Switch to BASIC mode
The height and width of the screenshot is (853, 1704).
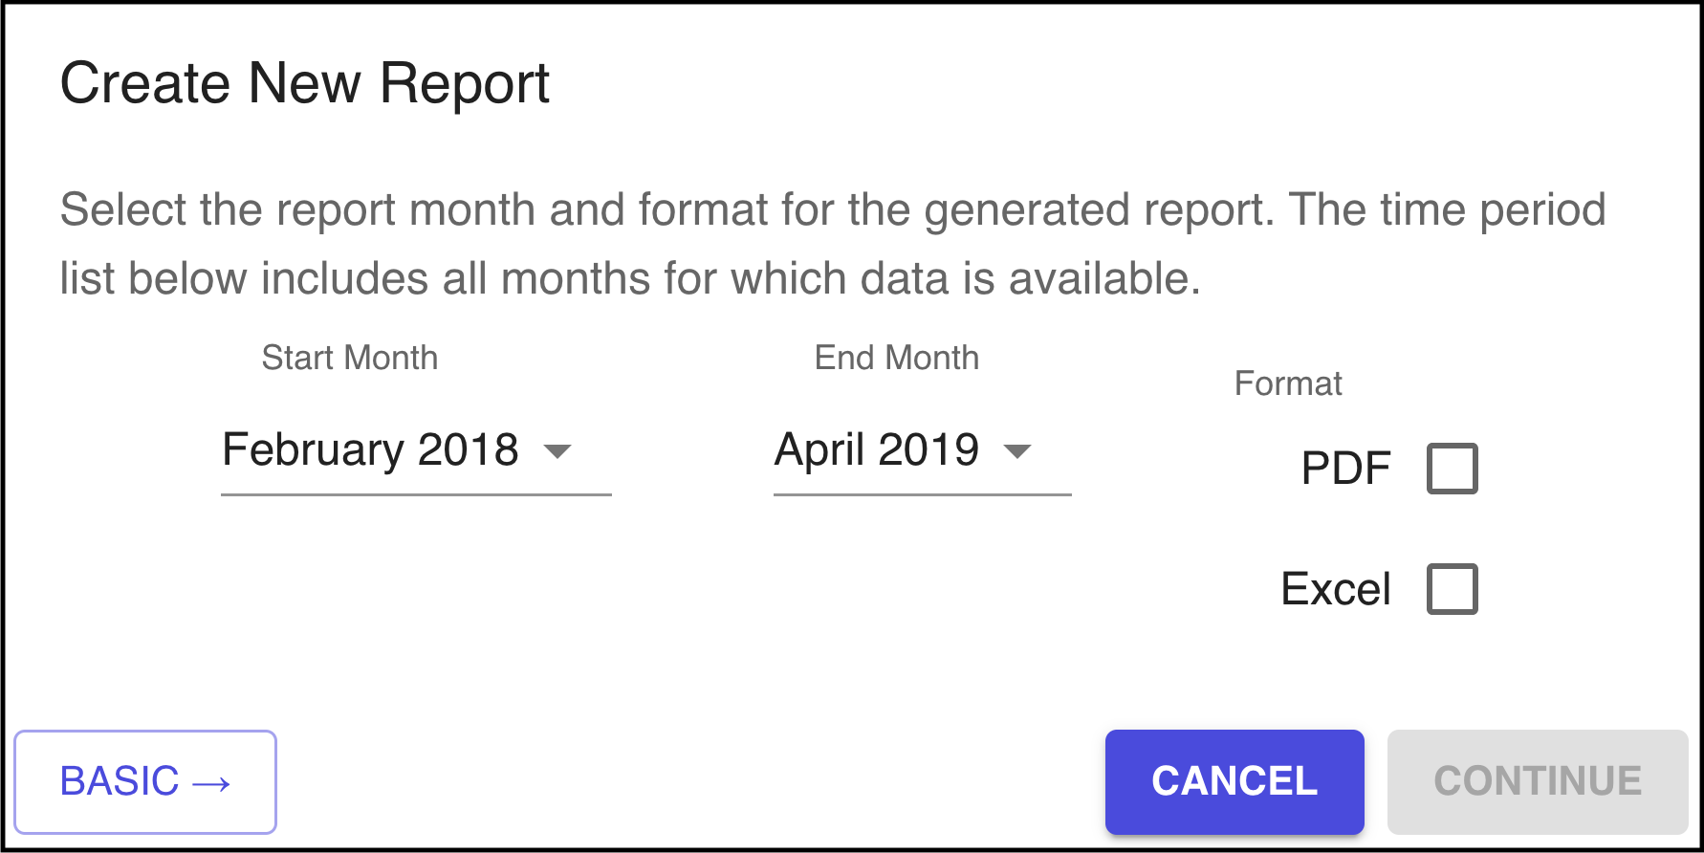tap(120, 781)
